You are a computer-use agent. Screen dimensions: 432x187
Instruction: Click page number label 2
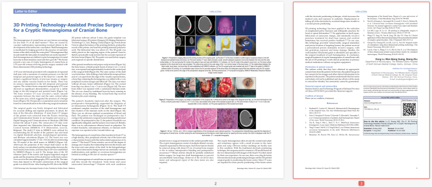(215, 183)
